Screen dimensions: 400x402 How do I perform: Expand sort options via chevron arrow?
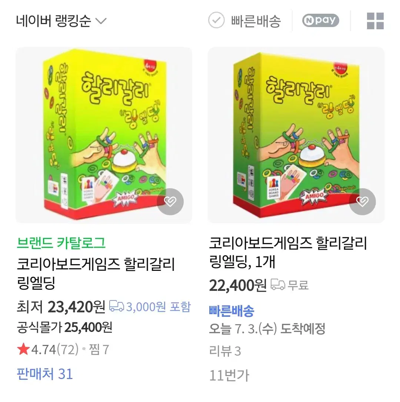(101, 21)
